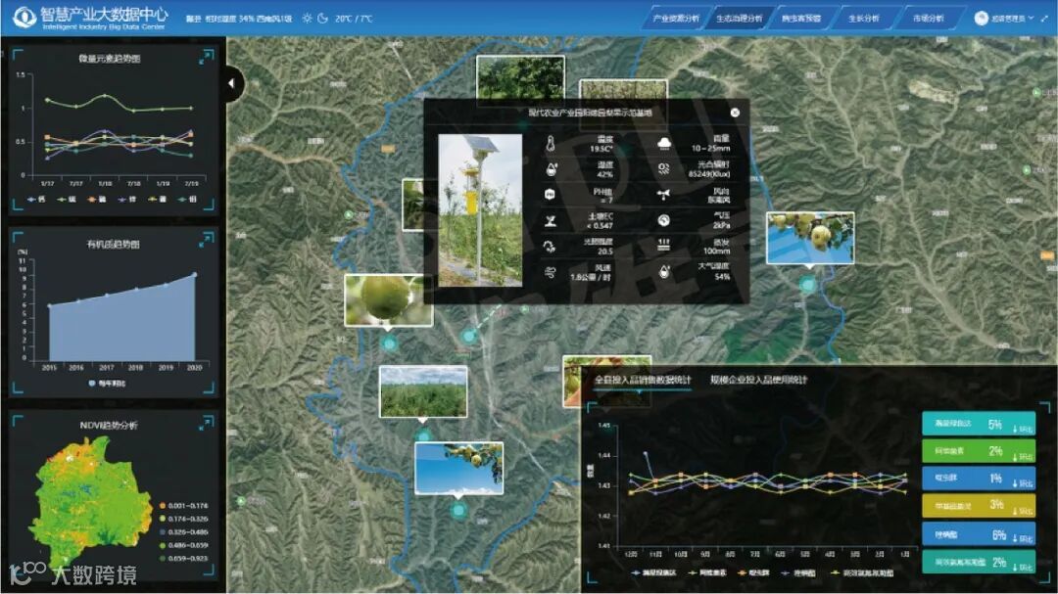Click the monitoring station photo in popup
1058x594 pixels.
click(x=480, y=210)
